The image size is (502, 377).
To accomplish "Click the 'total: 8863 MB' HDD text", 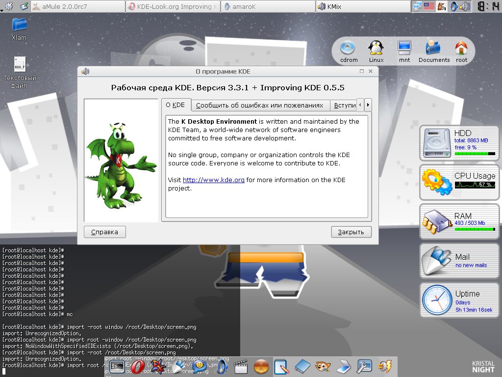I will 471,140.
